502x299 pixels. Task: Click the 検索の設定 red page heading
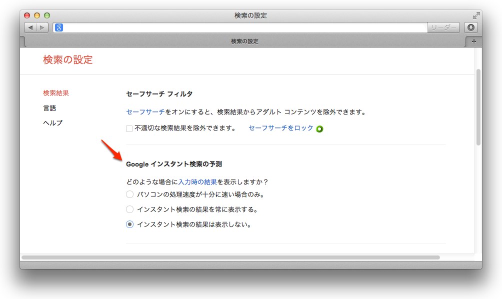68,59
